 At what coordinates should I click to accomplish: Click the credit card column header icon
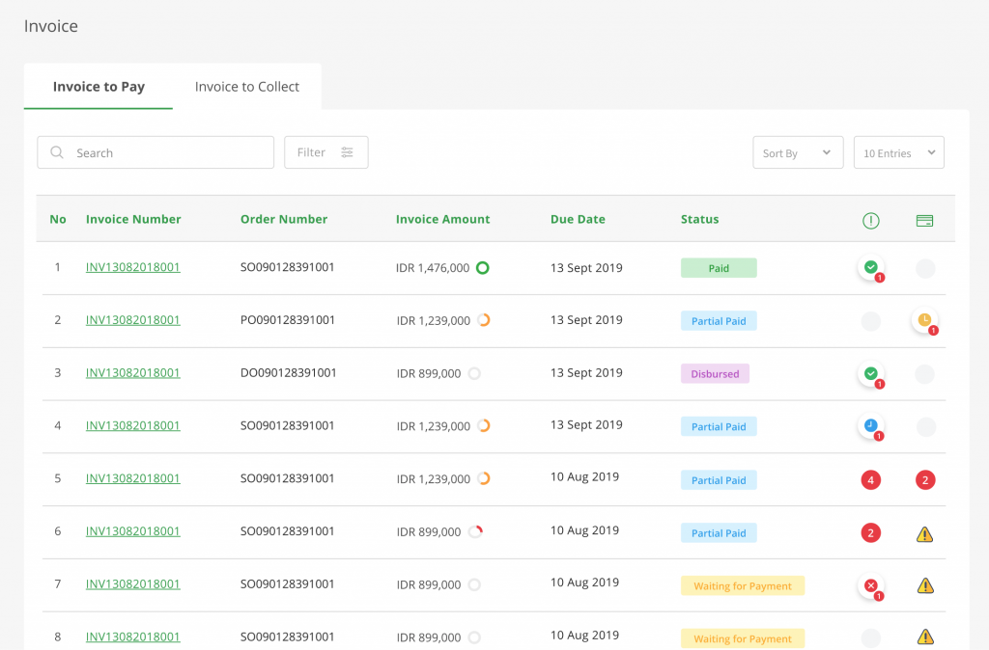click(x=924, y=221)
